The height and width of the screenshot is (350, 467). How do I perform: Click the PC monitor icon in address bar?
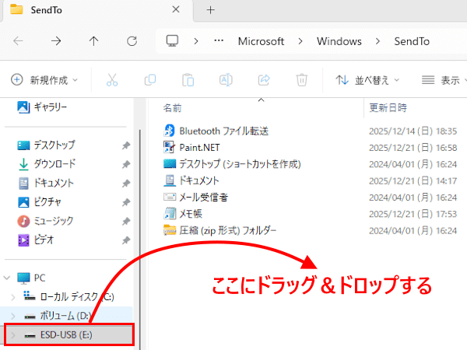point(172,40)
